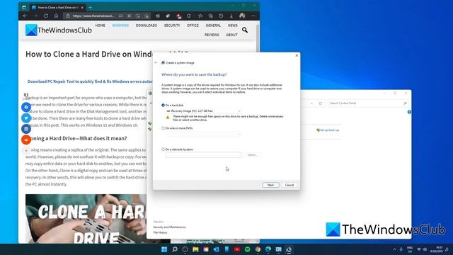Viewport: 453px width, 255px height.
Task: Open the SECURITY menu item
Action: [172, 25]
